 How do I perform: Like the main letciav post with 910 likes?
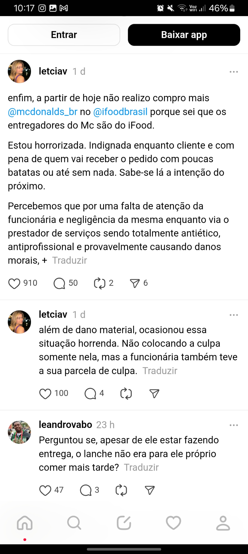click(x=14, y=283)
